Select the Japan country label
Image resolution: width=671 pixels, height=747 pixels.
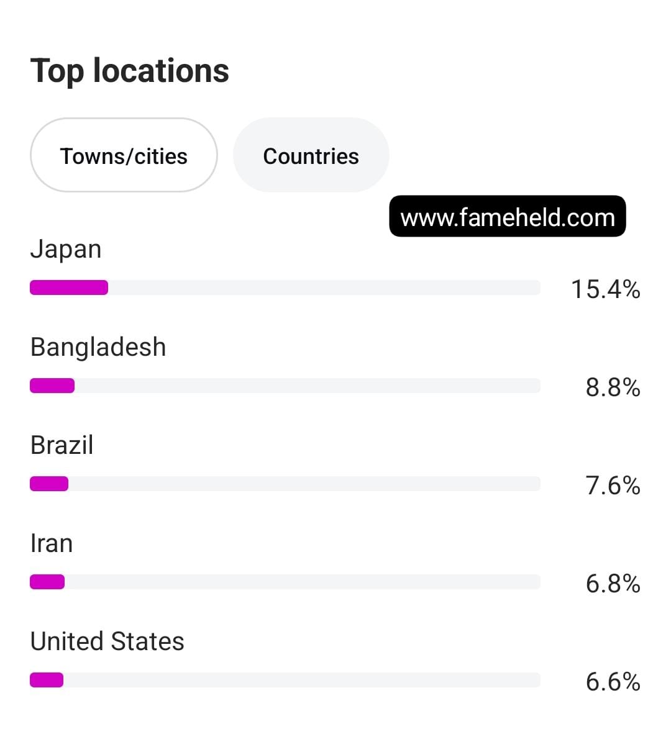click(66, 249)
